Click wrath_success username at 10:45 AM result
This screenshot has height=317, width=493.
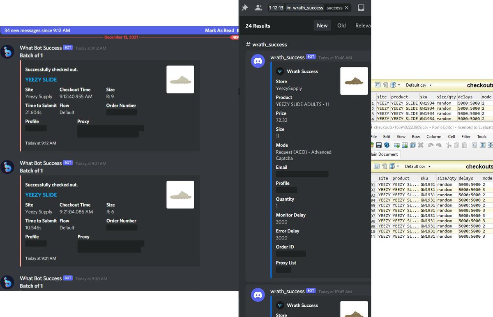288,291
